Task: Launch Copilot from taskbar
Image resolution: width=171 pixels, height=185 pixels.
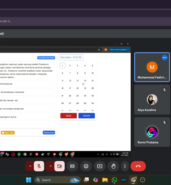Action: [95, 180]
